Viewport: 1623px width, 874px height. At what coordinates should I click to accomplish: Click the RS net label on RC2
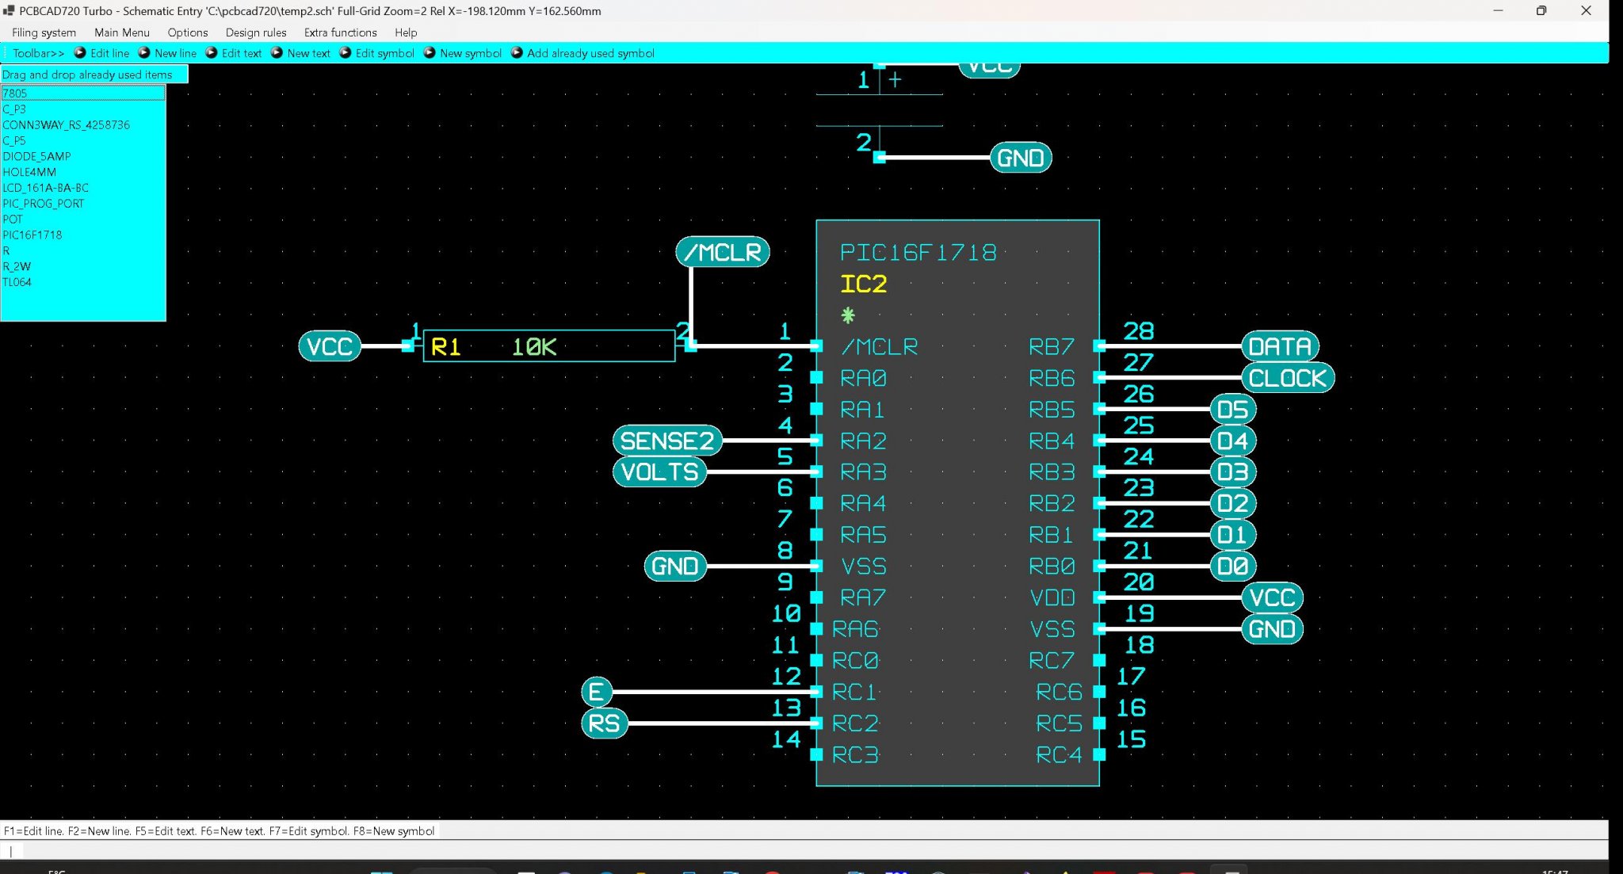tap(605, 723)
